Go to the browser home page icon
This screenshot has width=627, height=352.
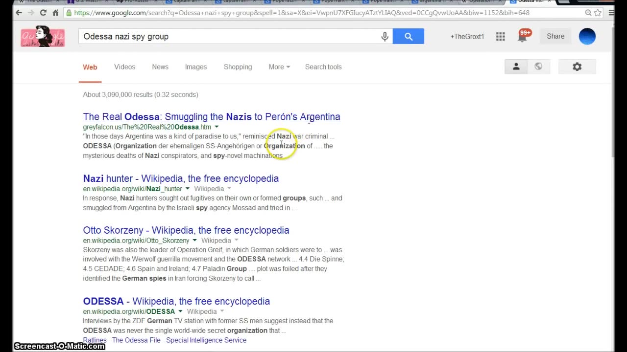tap(55, 13)
